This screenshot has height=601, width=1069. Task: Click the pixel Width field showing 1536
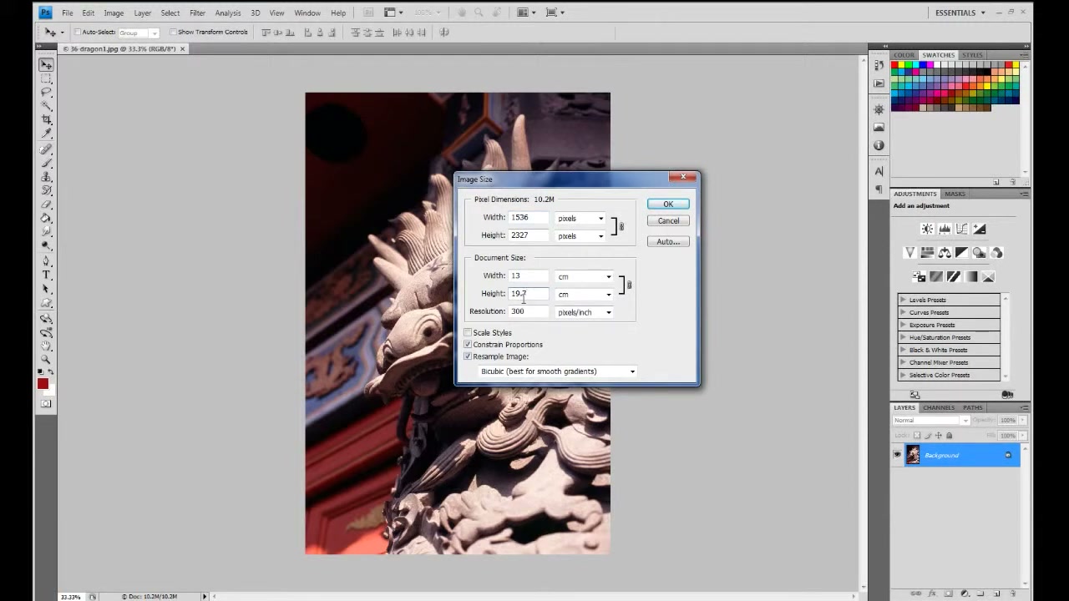529,217
